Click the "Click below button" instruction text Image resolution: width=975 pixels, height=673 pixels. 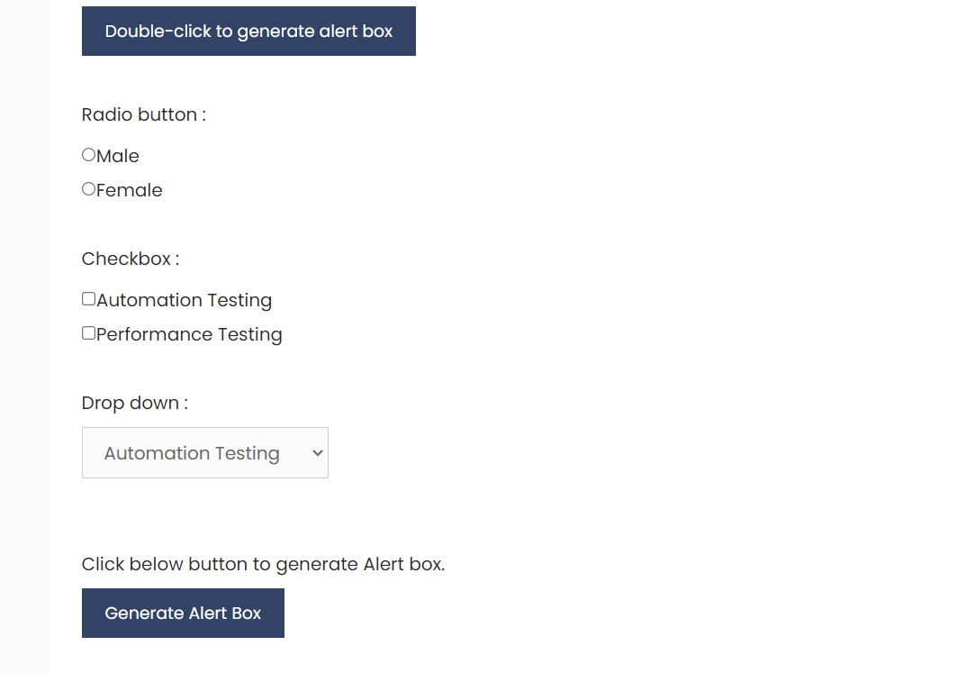coord(263,564)
